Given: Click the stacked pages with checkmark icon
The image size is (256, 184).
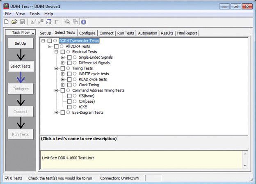Looking at the screenshot, I should click(67, 22).
